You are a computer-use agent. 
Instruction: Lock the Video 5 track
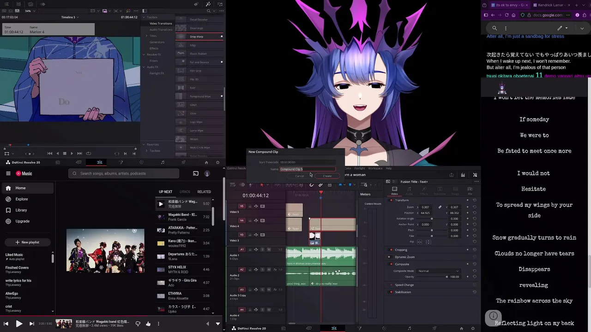[x=250, y=206]
